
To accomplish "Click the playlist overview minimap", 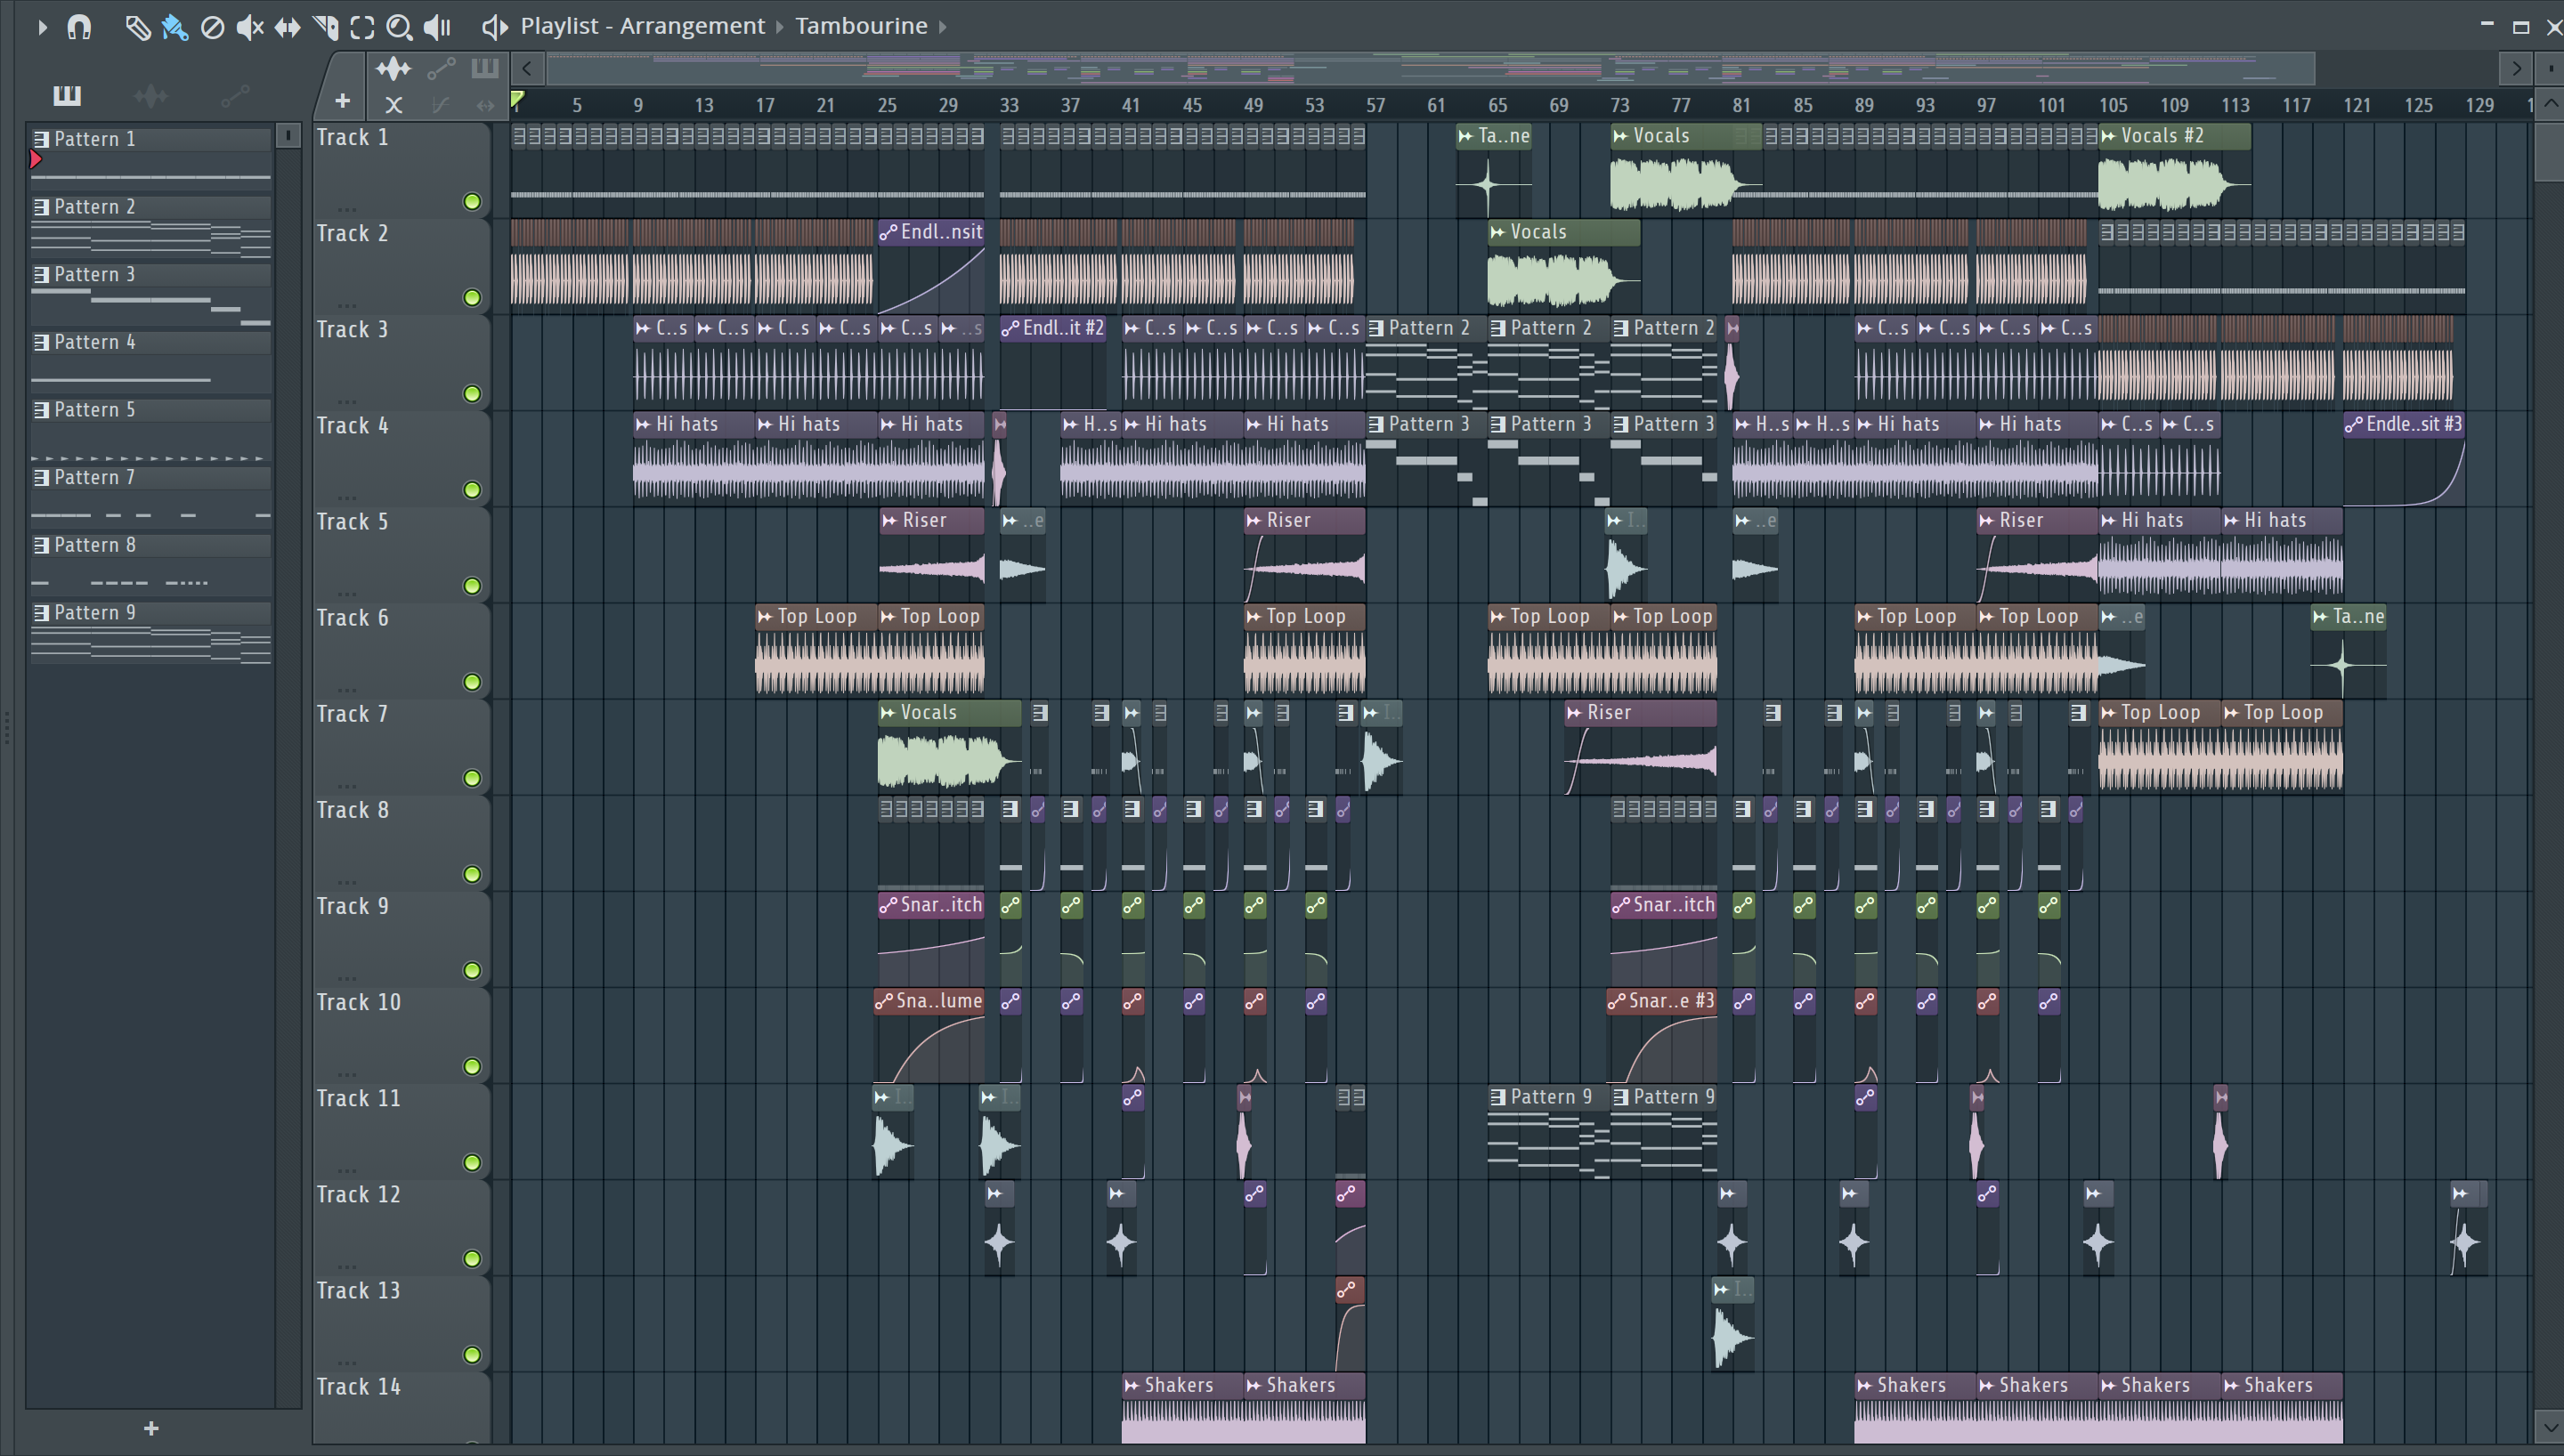I will point(1430,68).
